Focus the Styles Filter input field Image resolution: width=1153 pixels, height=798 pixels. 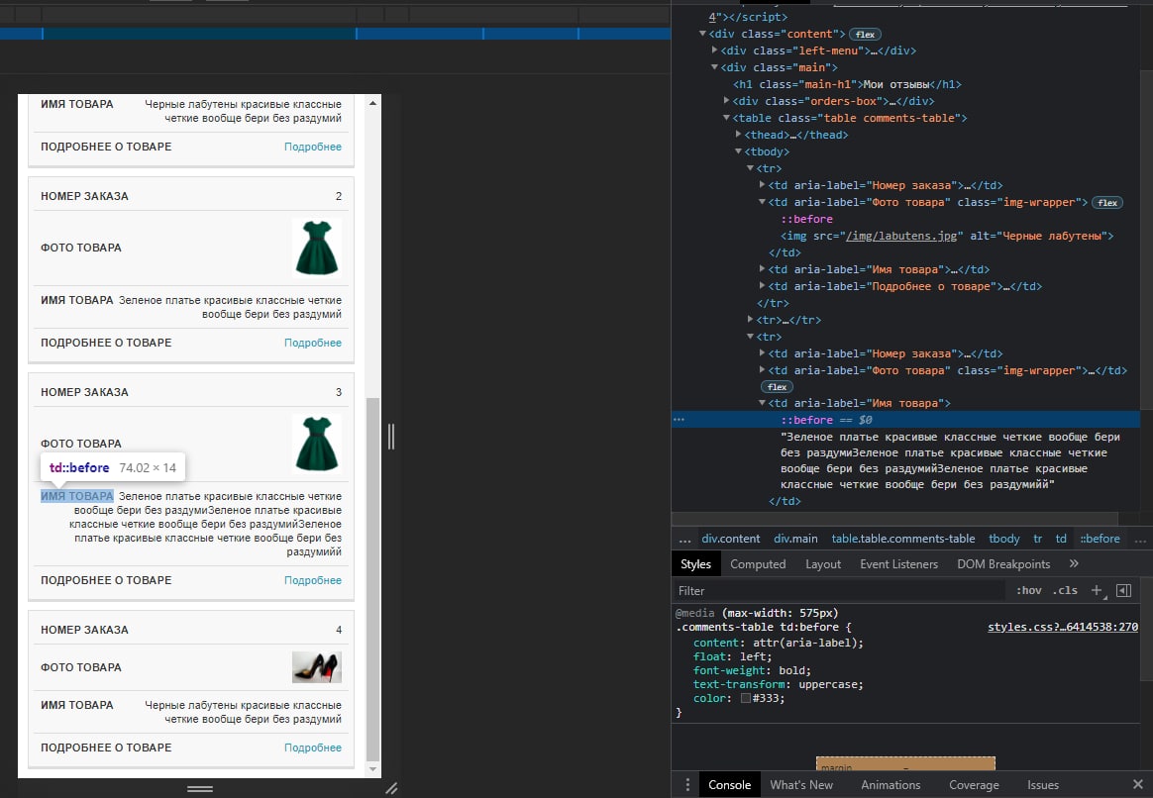coord(838,591)
